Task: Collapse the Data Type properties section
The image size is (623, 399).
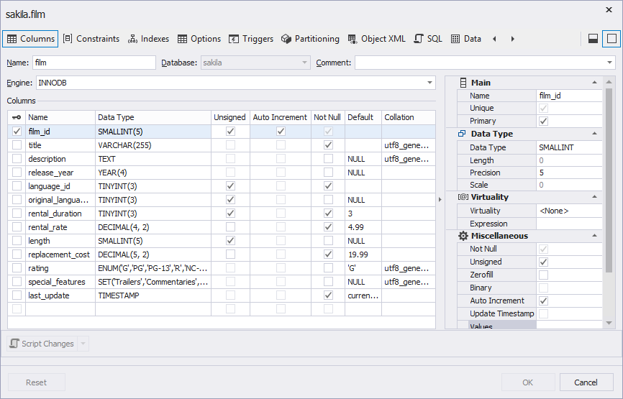Action: [x=594, y=134]
